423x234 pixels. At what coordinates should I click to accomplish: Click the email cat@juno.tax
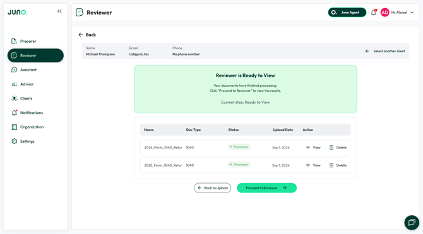coord(139,54)
